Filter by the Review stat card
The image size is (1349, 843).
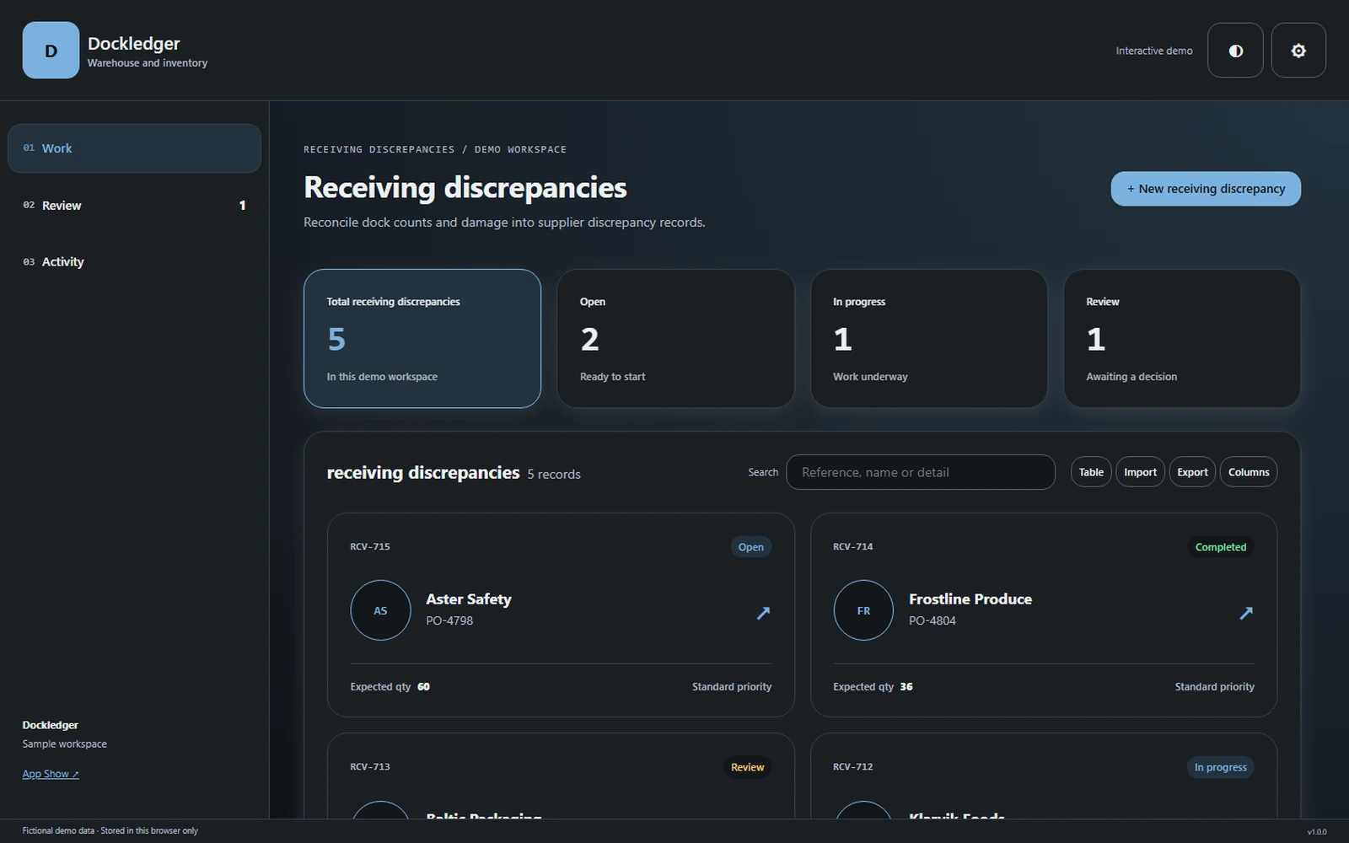1182,339
